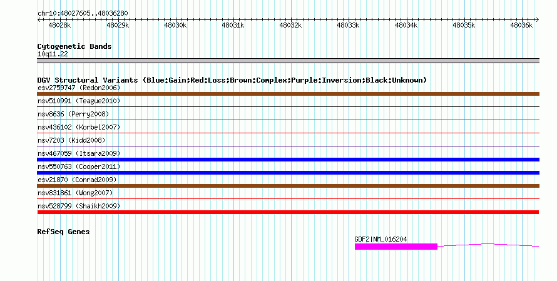Click the blue nsv467059 gain variant bar
The width and height of the screenshot is (557, 281).
point(288,160)
